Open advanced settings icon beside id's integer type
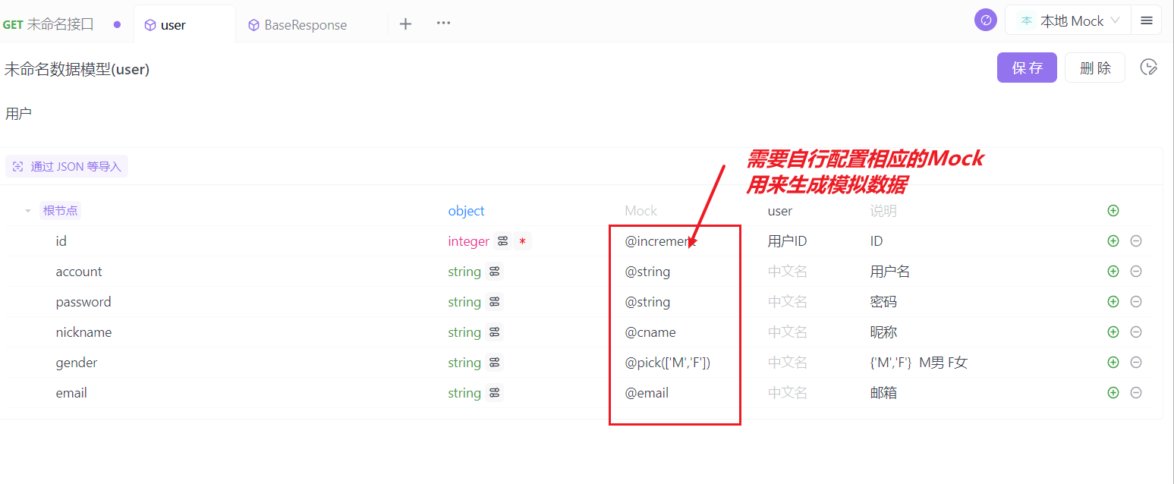The image size is (1174, 484). tap(502, 240)
